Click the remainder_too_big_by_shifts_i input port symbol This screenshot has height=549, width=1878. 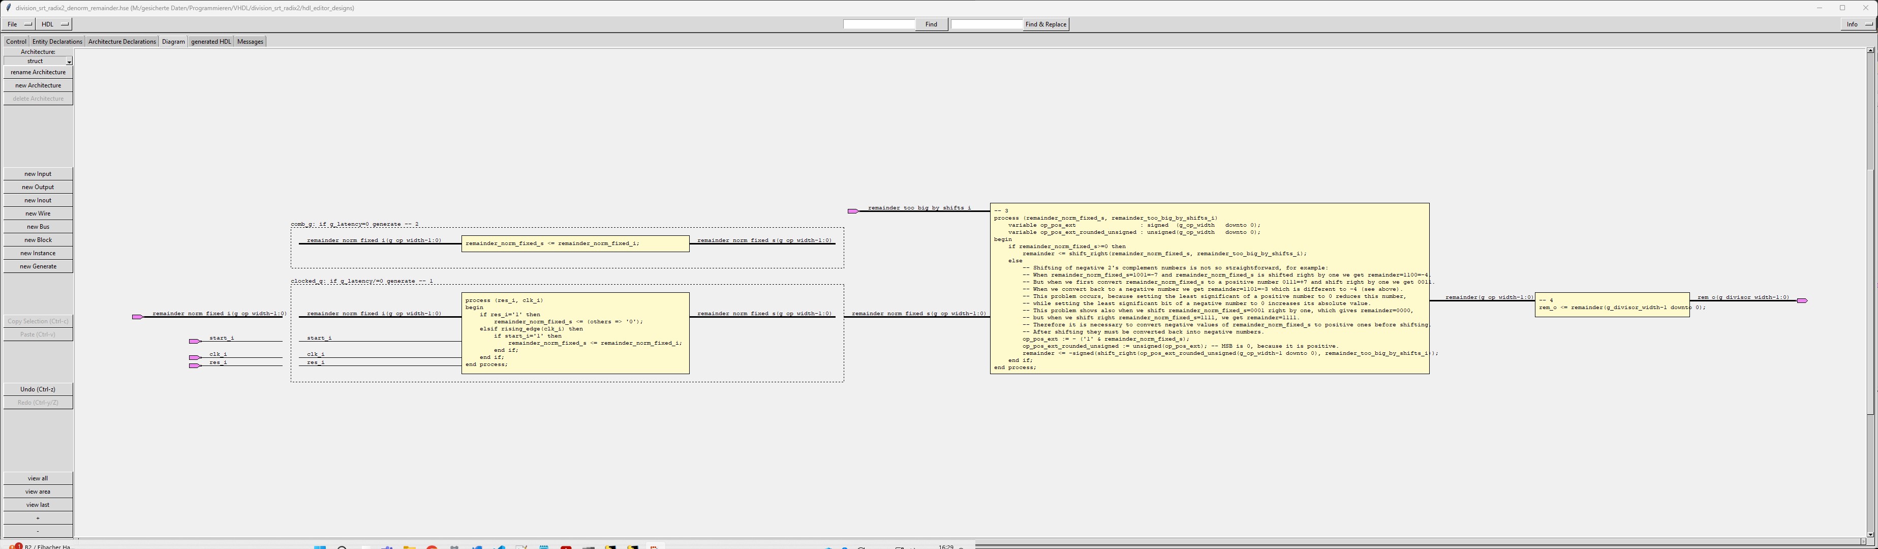852,211
